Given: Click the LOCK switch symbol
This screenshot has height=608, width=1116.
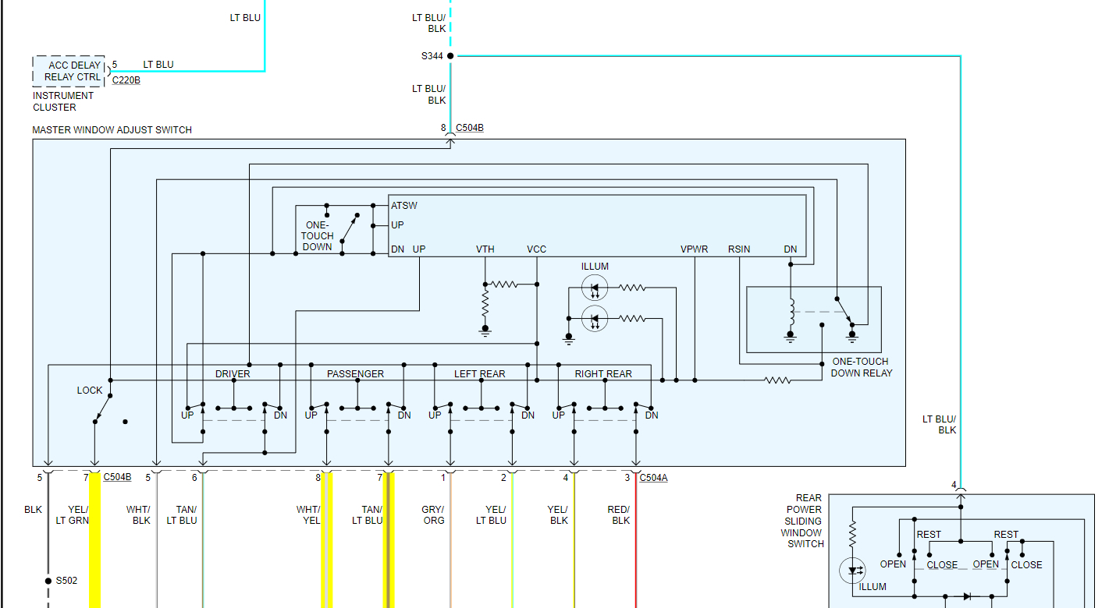Looking at the screenshot, I should coord(102,405).
